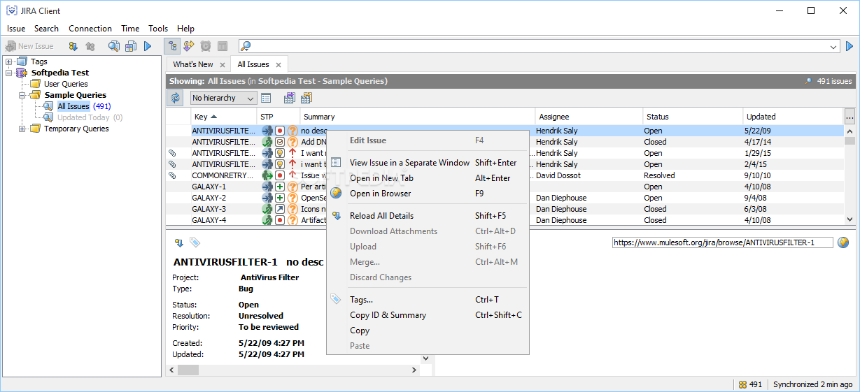Viewport: 860px width, 392px height.
Task: Select the Updated Today query
Action: [90, 117]
